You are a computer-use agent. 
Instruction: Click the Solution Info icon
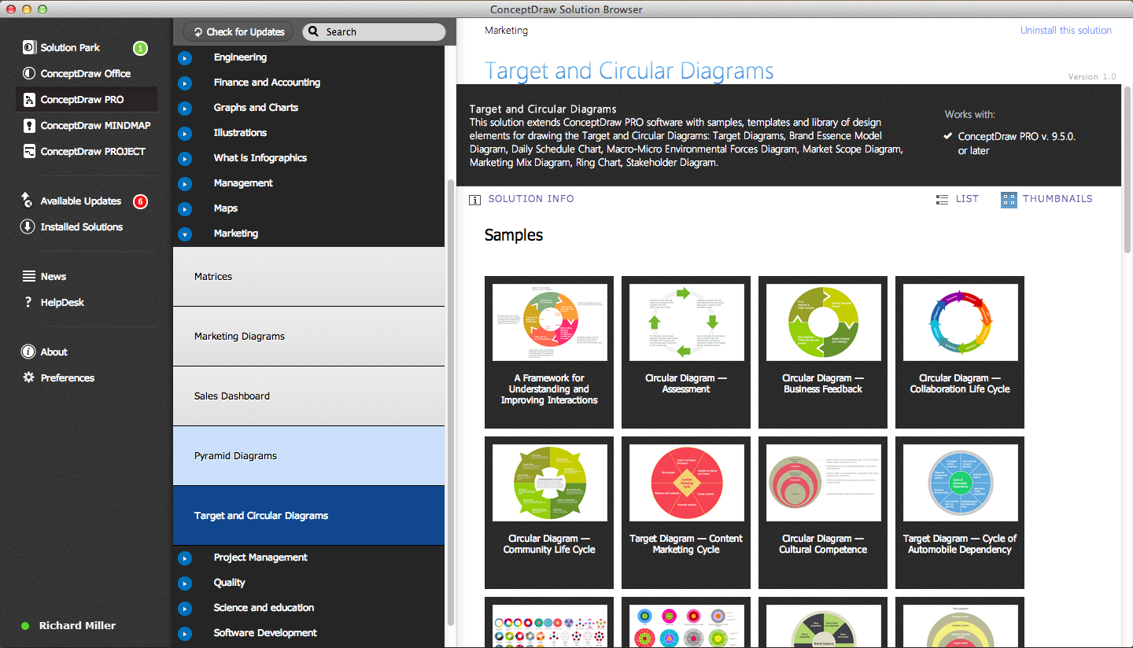[x=474, y=200]
